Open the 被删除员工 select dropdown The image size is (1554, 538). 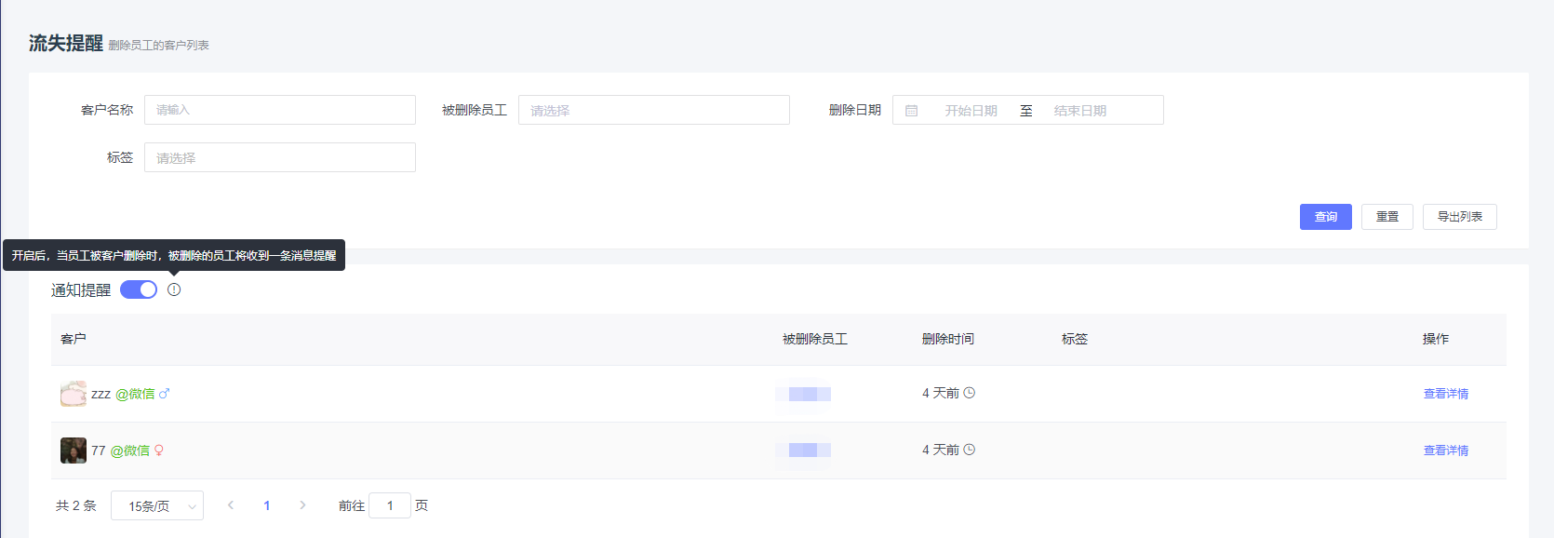653,110
